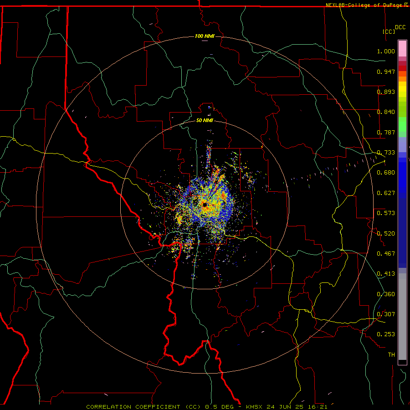Click the [CC] units label
This screenshot has width=410, height=410.
pos(389,31)
